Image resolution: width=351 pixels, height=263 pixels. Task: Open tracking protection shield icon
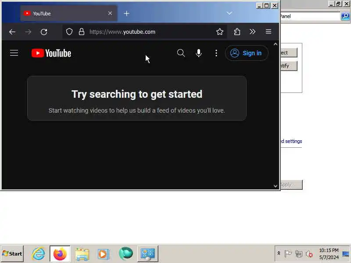click(x=69, y=32)
